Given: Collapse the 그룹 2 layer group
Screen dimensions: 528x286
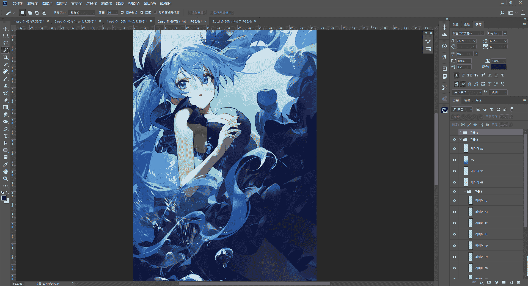Looking at the screenshot, I should coord(460,139).
